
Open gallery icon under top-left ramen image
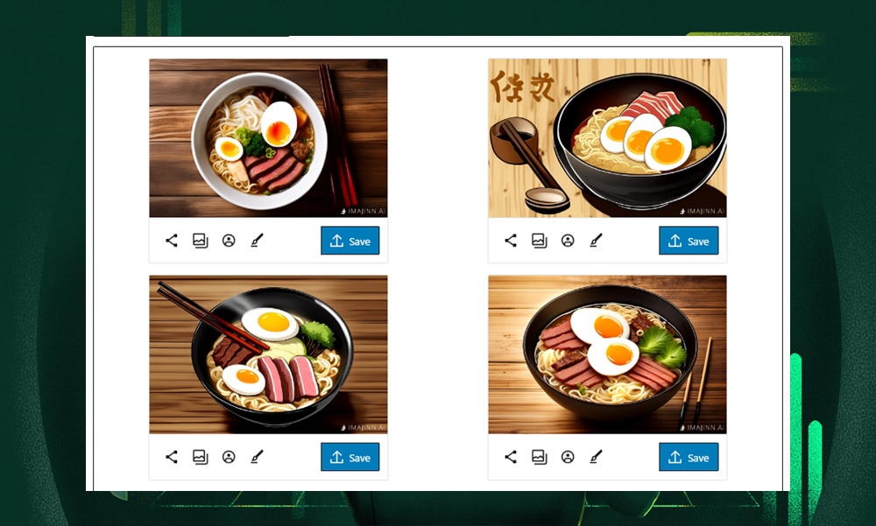click(x=200, y=241)
